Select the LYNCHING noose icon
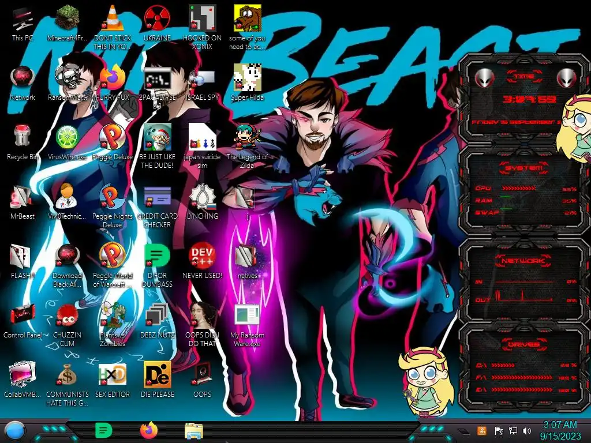 click(203, 196)
